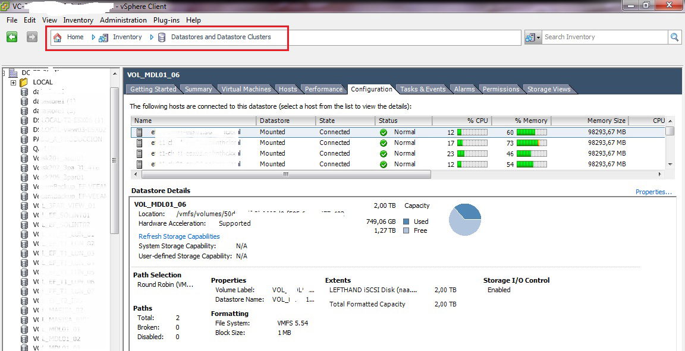
Task: Click the datastore cylinder icon in the breadcrumb
Action: 162,37
